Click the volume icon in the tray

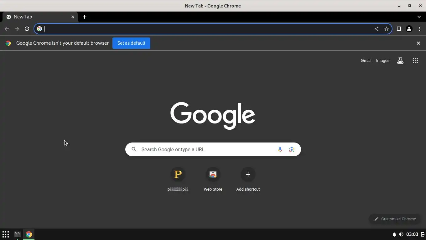(401, 234)
